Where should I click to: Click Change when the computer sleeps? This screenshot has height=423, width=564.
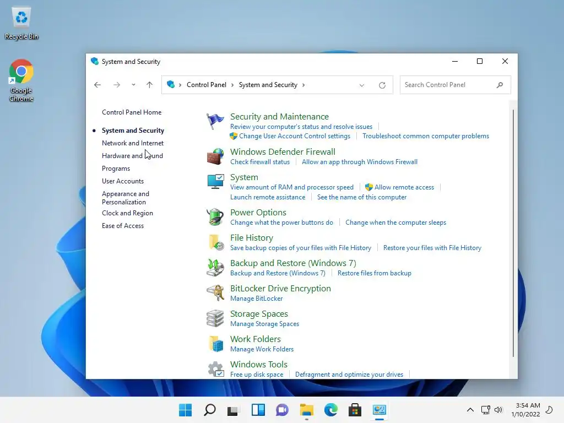coord(395,223)
